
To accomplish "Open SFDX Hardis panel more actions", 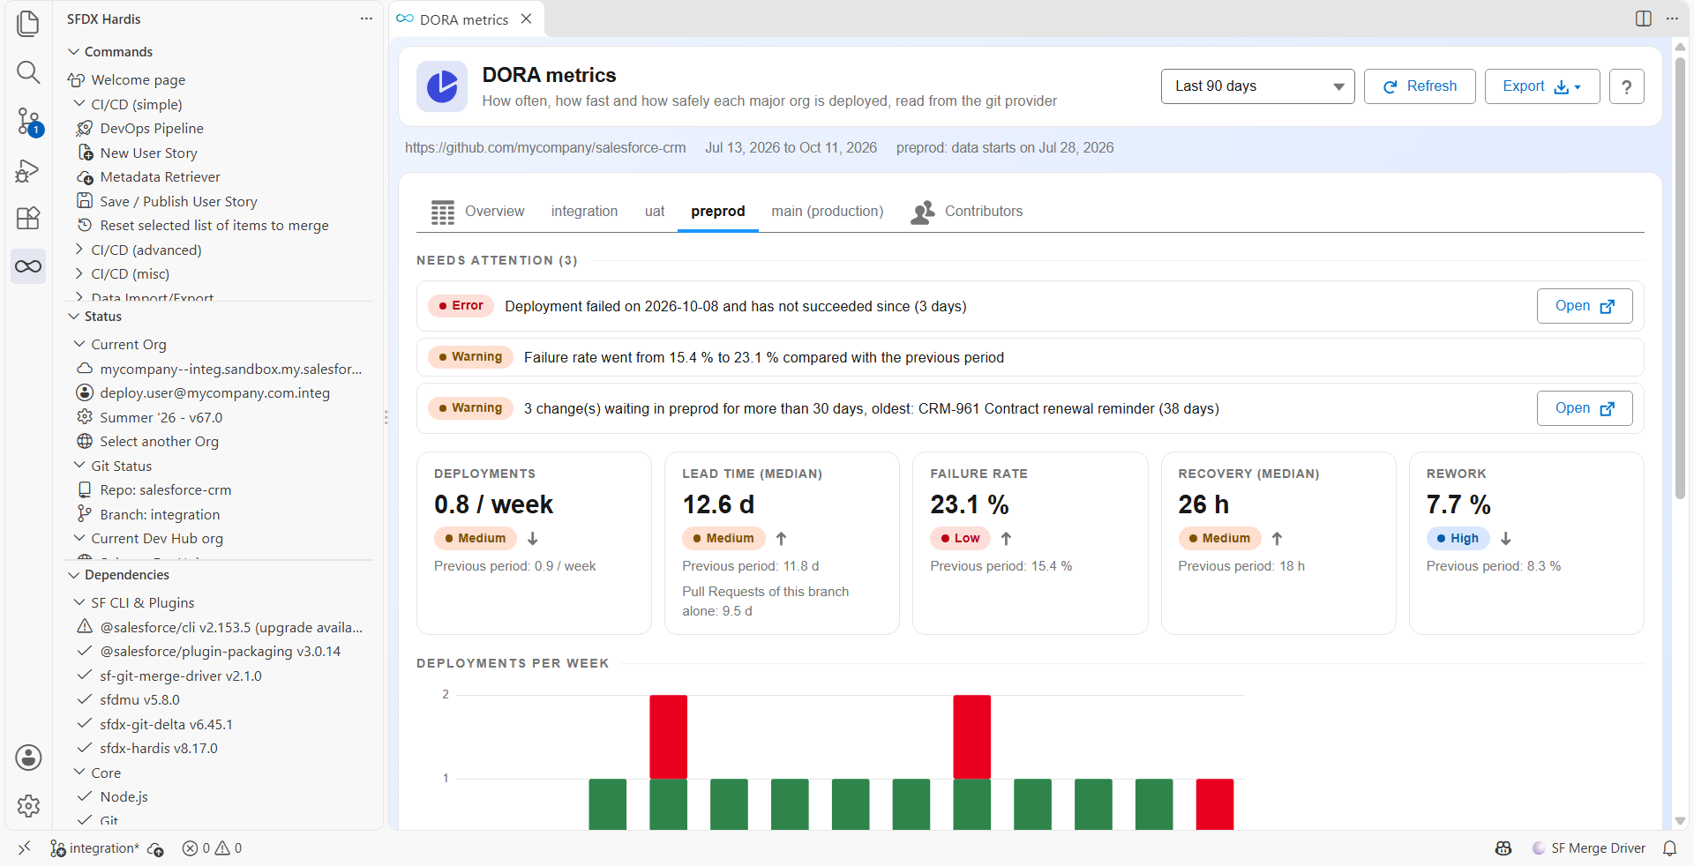I will click(x=366, y=19).
